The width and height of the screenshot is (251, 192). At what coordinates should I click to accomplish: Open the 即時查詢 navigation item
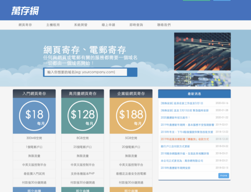pyautogui.click(x=136, y=25)
